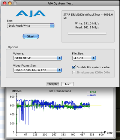Click the Frame axis label
The image size is (120, 140).
108,133
